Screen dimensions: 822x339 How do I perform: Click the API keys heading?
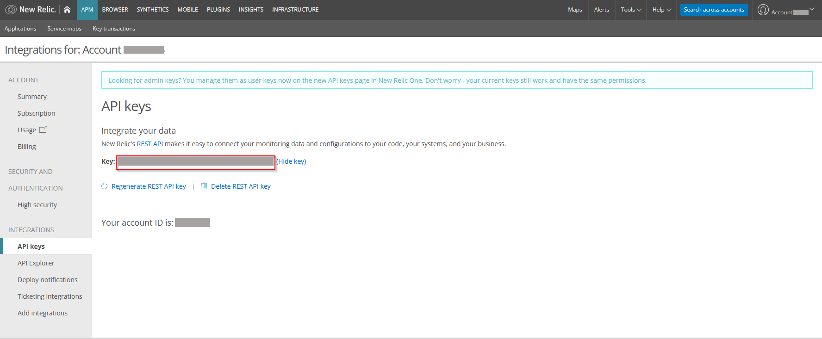coord(126,106)
